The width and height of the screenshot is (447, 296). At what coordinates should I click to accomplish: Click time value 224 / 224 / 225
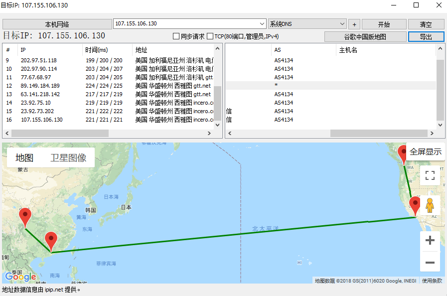tap(104, 86)
